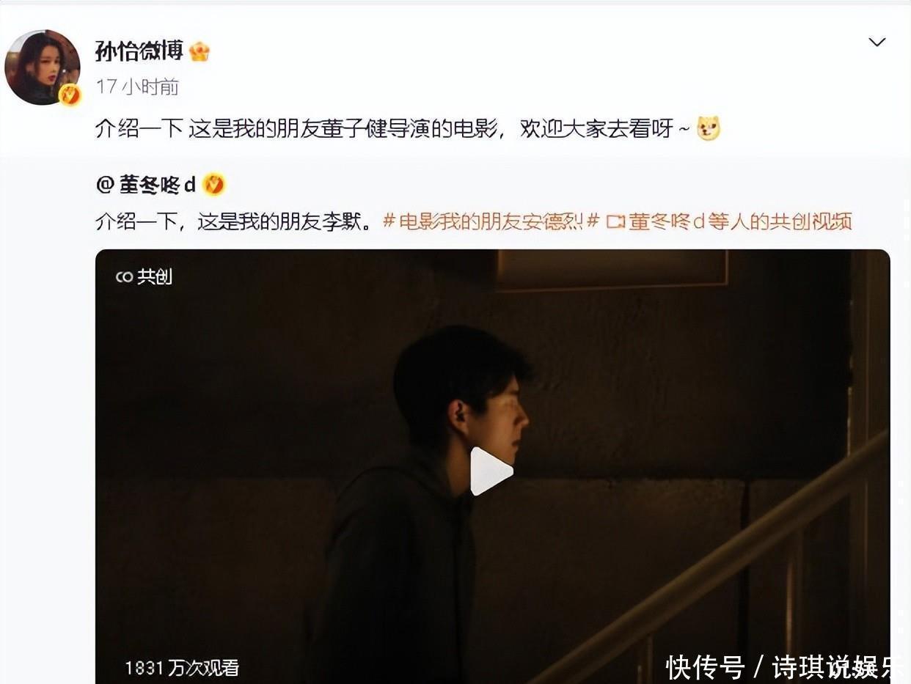This screenshot has height=684, width=911.
Task: Open the @董冬咚d mention link
Action: (x=146, y=185)
